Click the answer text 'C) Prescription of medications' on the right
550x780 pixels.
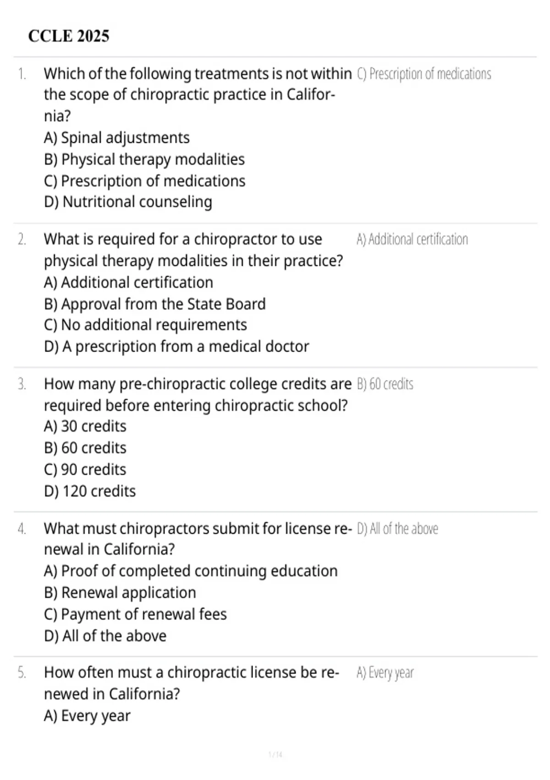(x=424, y=74)
